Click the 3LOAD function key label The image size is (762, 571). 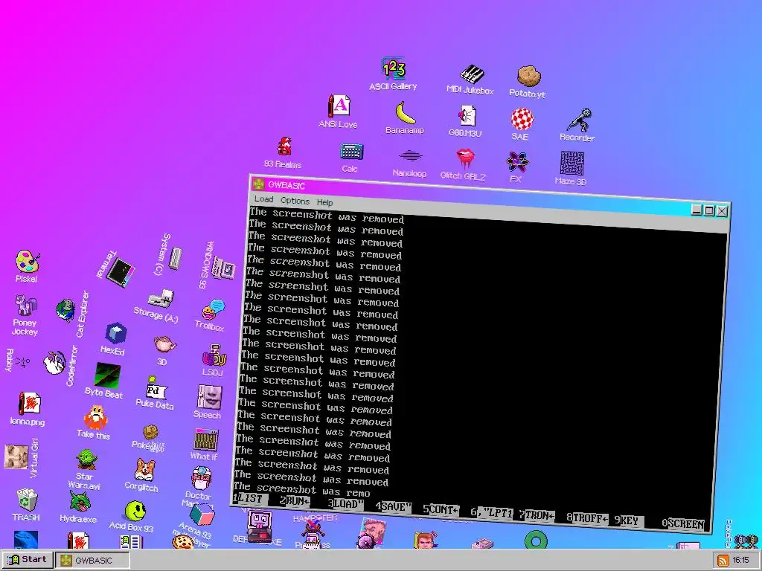point(345,504)
